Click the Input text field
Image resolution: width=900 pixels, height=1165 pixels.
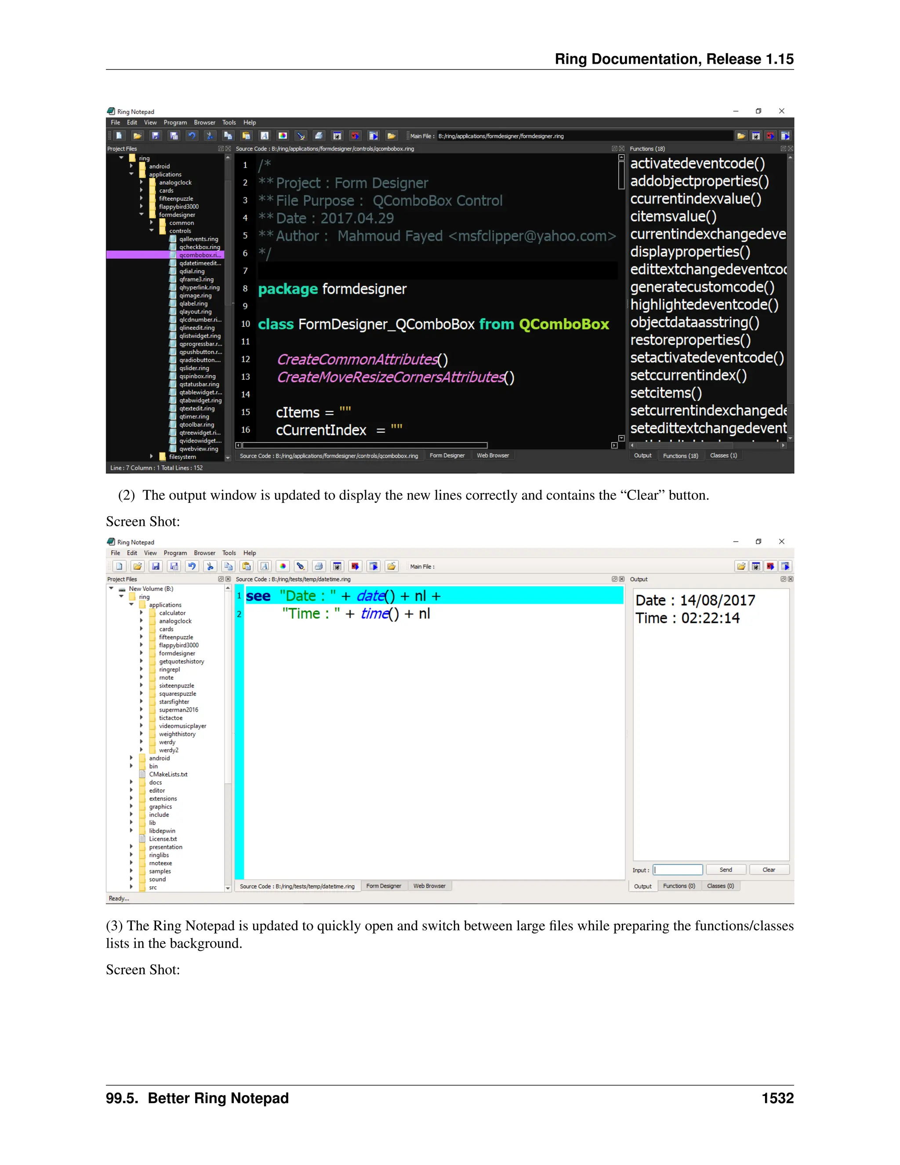click(x=678, y=870)
